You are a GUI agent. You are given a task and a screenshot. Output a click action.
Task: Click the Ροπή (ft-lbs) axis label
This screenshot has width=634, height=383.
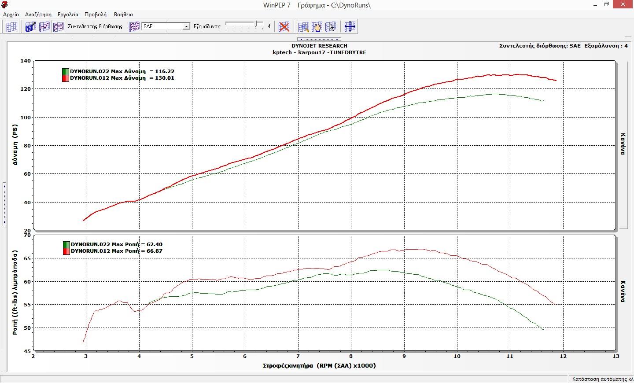coord(15,293)
